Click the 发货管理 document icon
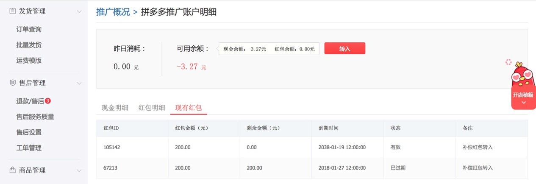 click(x=13, y=11)
